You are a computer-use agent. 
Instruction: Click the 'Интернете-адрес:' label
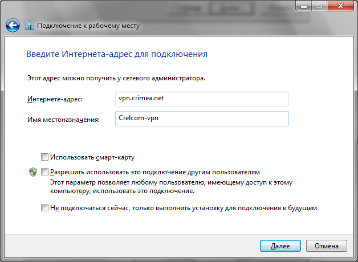point(55,99)
